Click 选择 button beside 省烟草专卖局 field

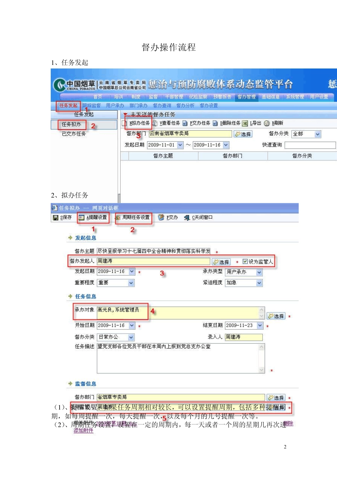[x=276, y=398]
